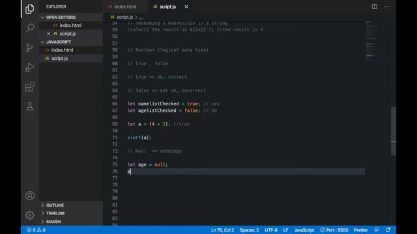Click the editor vertical scrollbar thumb
This screenshot has width=417, height=234.
click(x=394, y=131)
